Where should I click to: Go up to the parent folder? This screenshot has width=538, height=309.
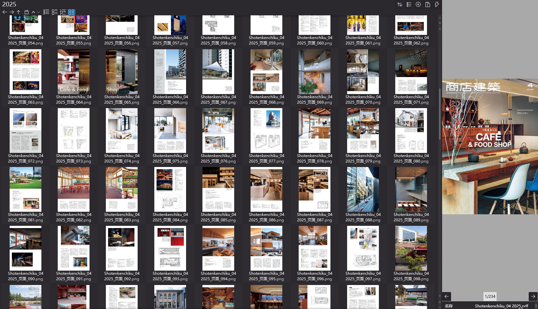point(19,12)
